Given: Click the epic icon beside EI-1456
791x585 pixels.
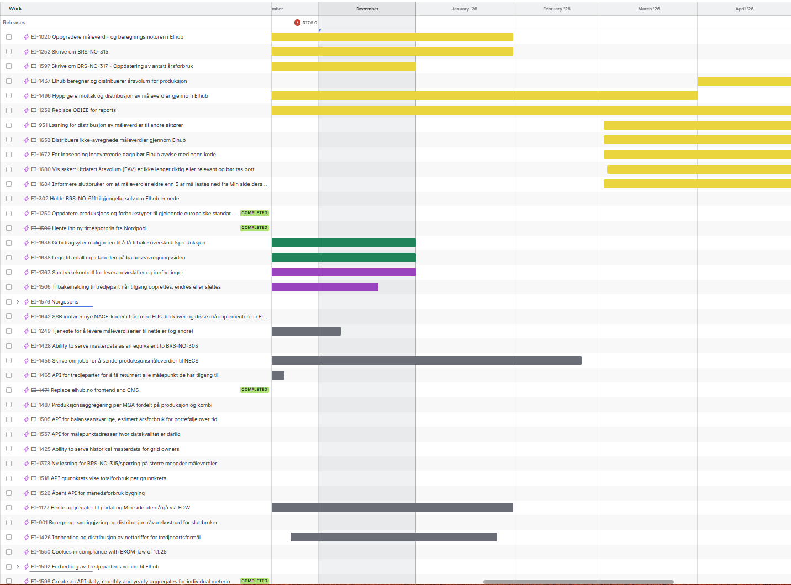Looking at the screenshot, I should click(27, 361).
